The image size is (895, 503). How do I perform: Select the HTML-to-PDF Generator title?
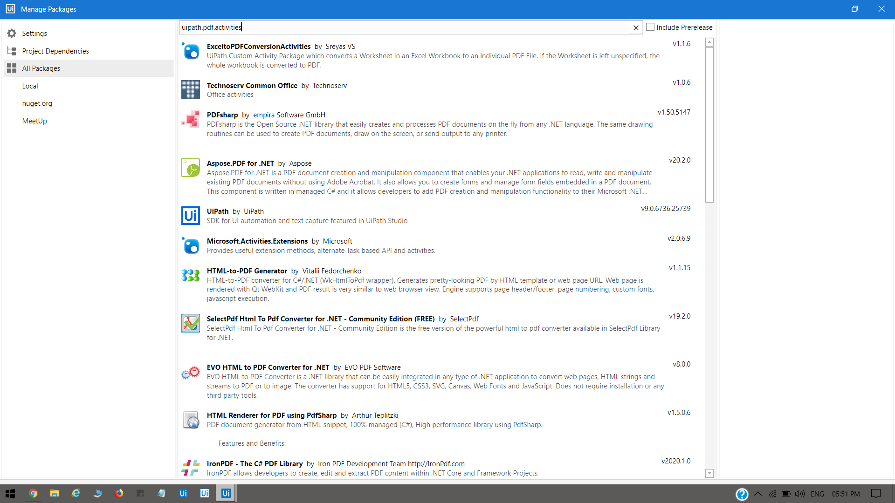click(247, 271)
